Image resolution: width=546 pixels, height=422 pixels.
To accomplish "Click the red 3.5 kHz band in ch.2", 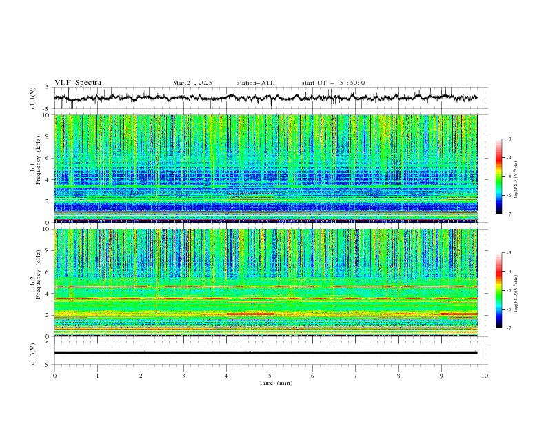I will point(265,299).
